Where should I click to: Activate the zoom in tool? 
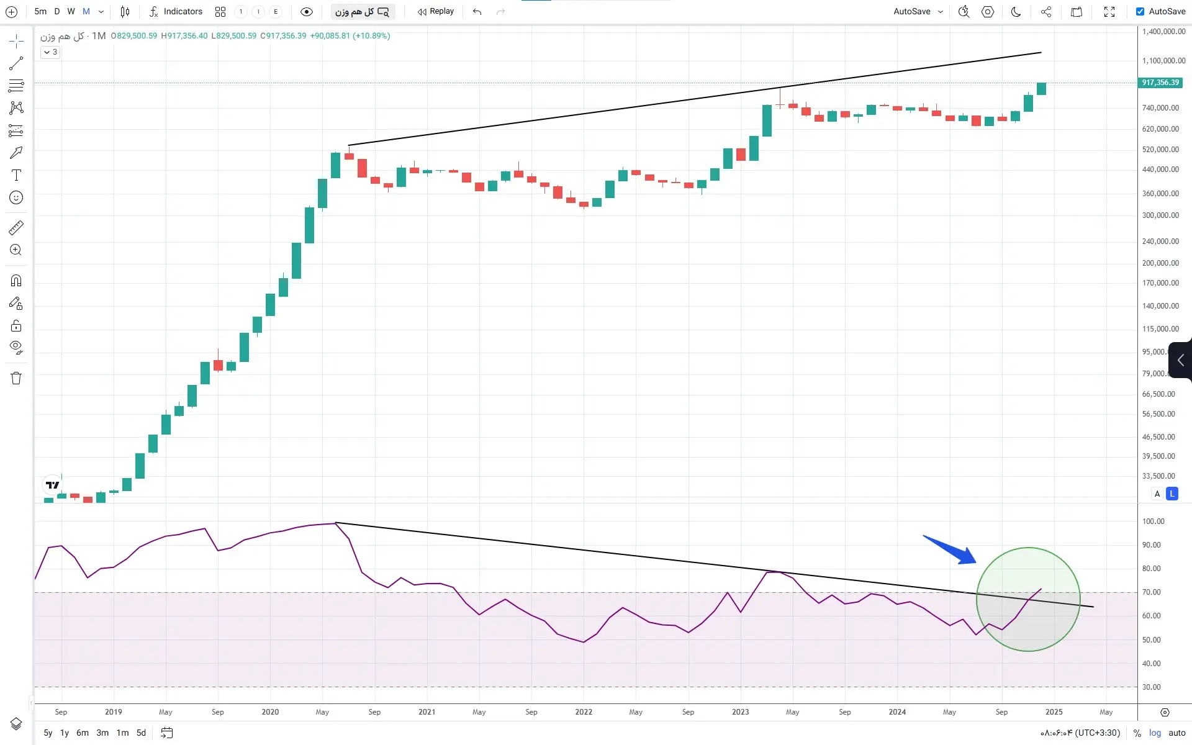(16, 250)
